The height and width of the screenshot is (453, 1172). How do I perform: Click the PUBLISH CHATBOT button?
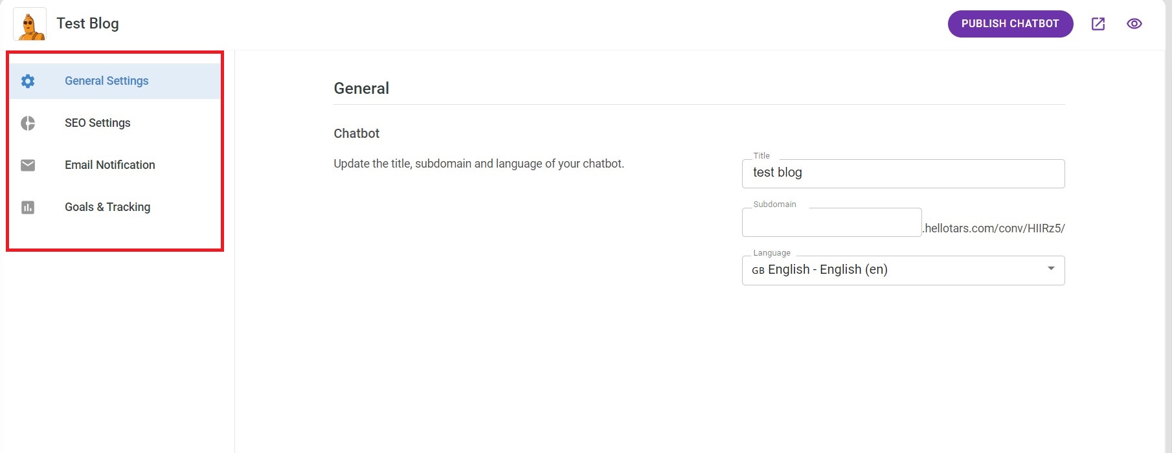click(1010, 23)
